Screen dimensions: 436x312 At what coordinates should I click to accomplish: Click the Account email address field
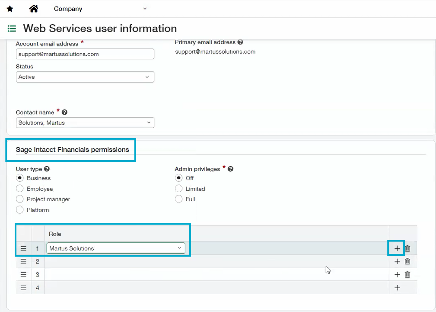click(x=85, y=54)
